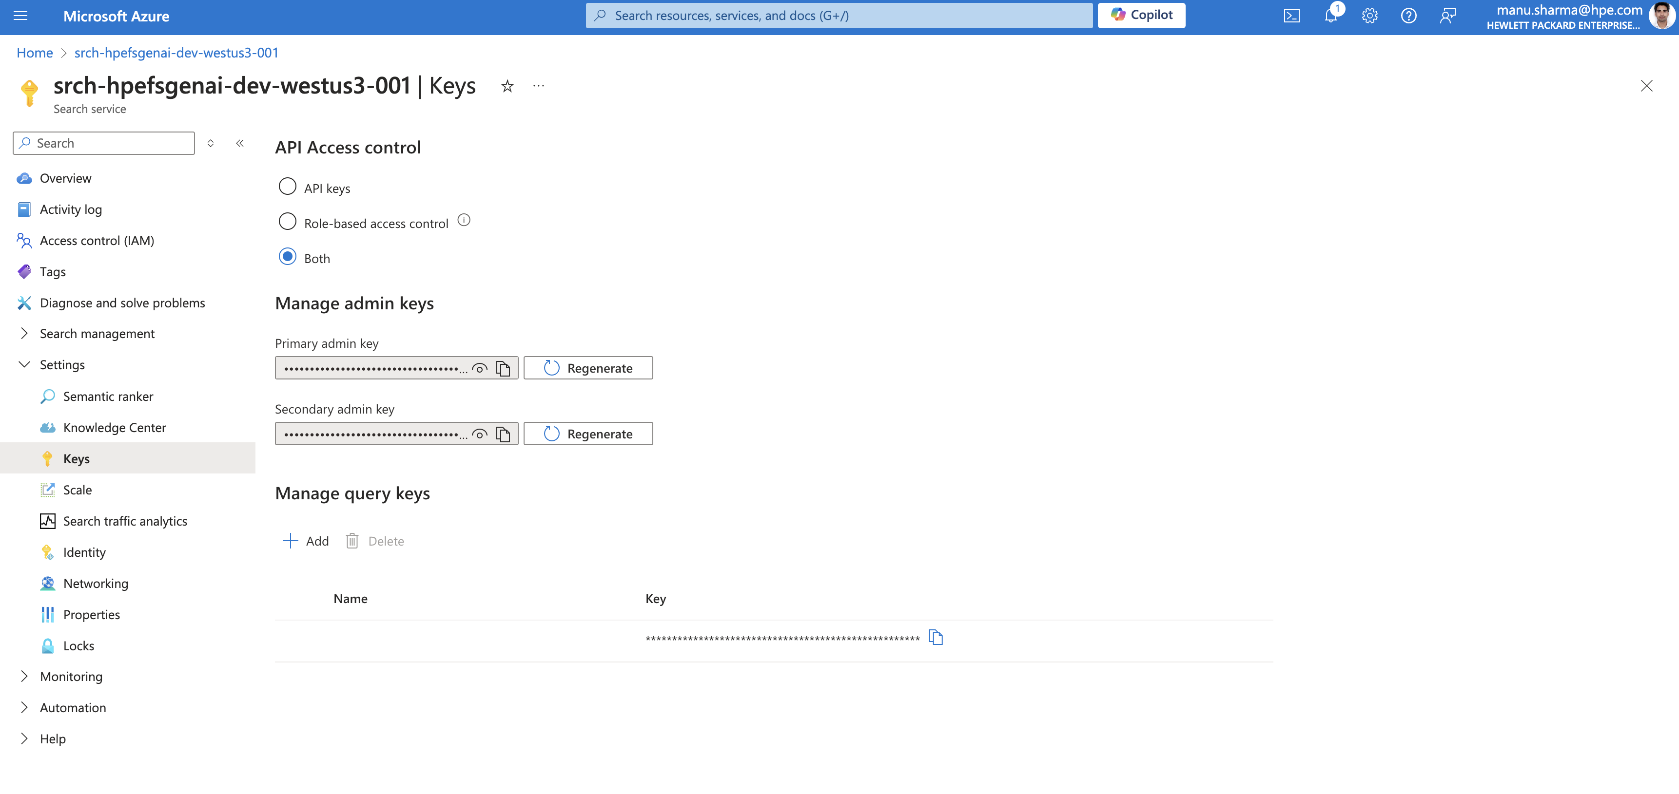Open srch-hpefsgenai-dev-westus3-001 breadcrumb link
This screenshot has height=794, width=1679.
tap(176, 53)
